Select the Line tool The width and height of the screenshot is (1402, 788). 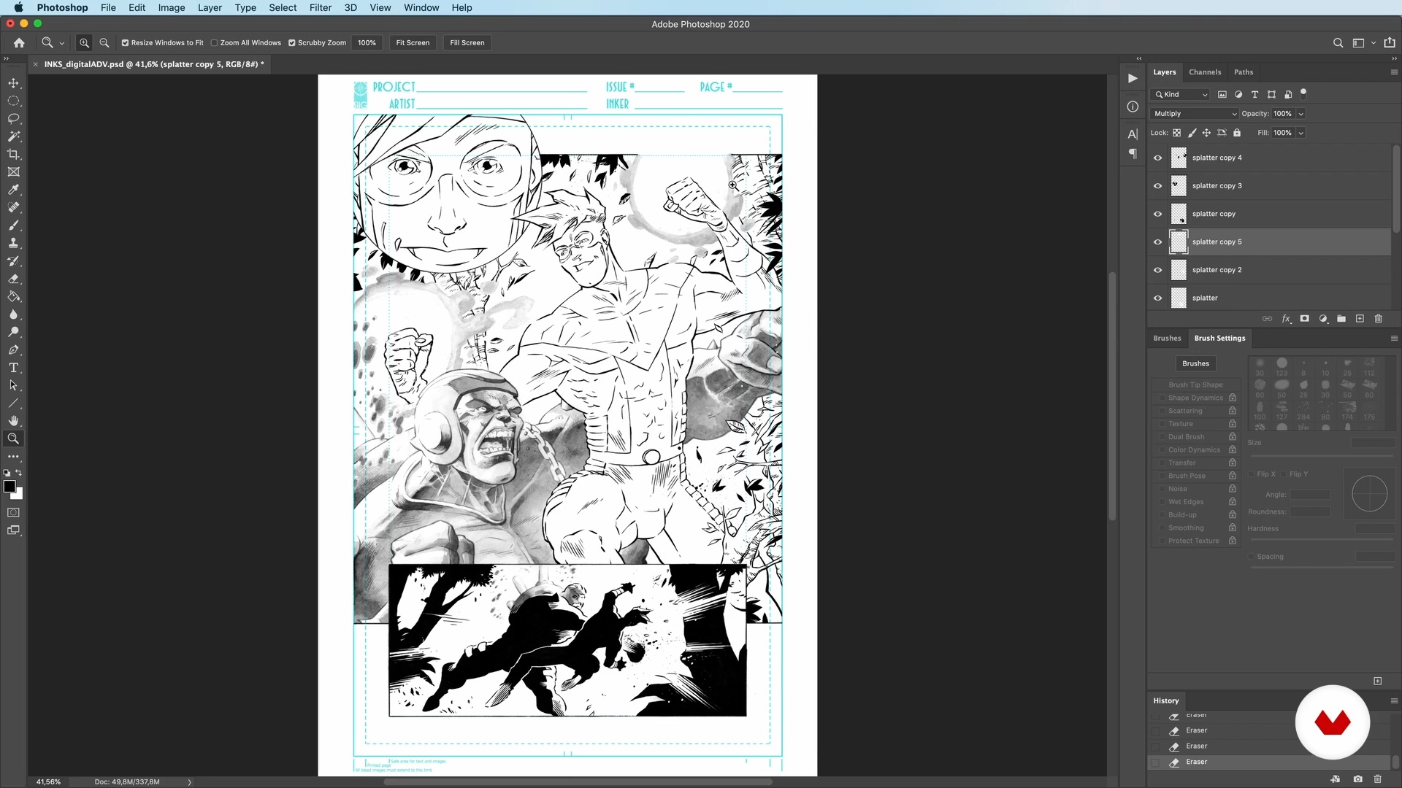pos(13,403)
